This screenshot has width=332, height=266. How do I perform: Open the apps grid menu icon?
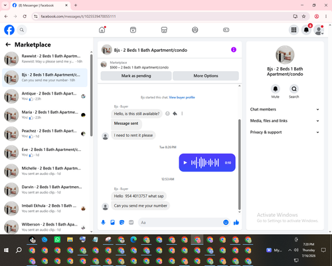click(x=293, y=30)
